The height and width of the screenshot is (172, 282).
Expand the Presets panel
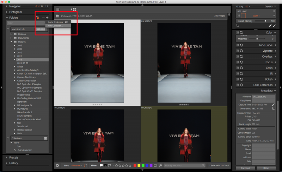(7, 158)
